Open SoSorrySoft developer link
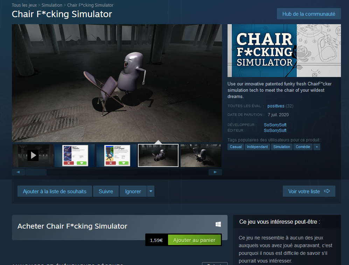349x265 pixels. click(x=275, y=125)
